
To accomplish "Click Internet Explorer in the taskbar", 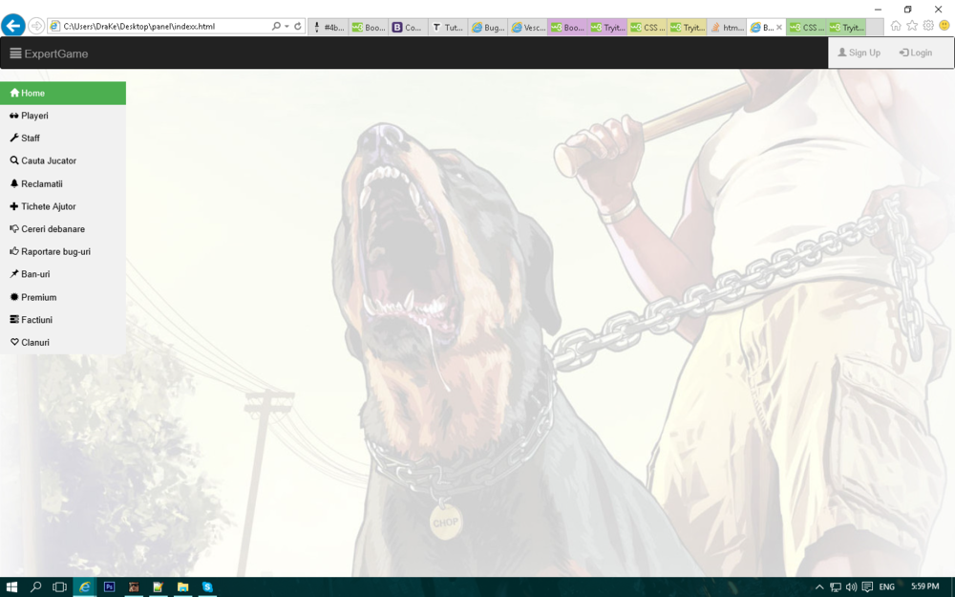I will coord(85,586).
